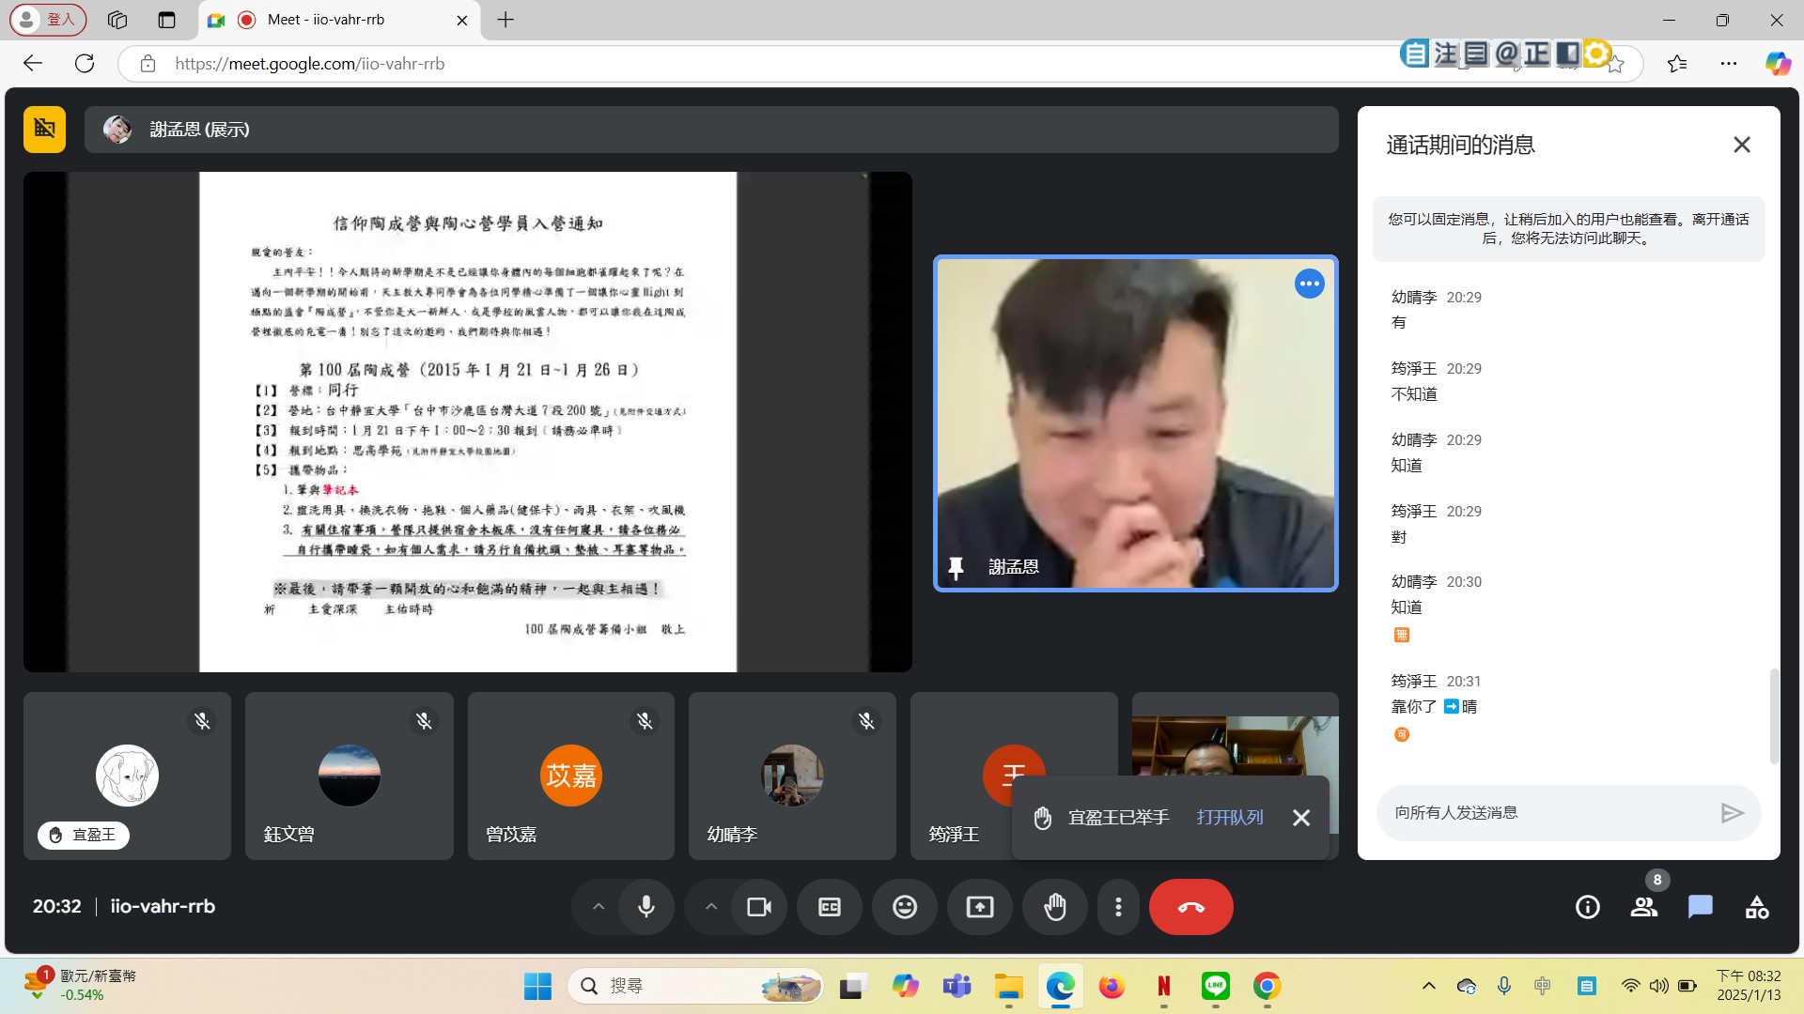This screenshot has width=1804, height=1014.
Task: Open the emoji reactions button
Action: pyautogui.click(x=905, y=907)
